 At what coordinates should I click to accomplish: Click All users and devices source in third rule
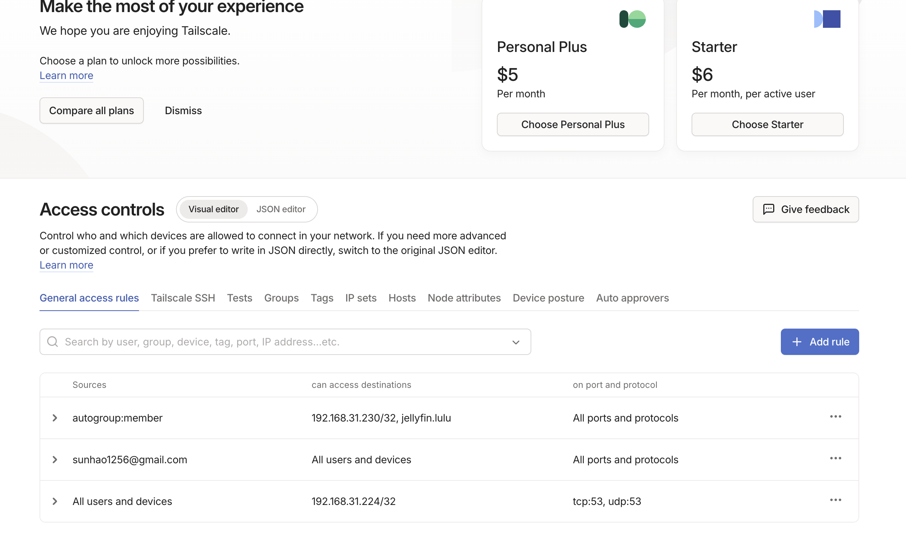coord(123,501)
